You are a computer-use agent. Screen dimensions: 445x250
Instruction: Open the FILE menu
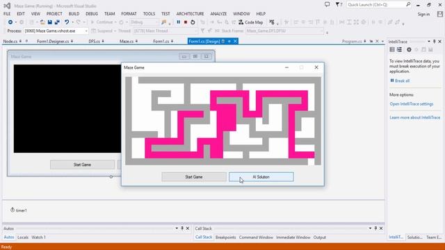pyautogui.click(x=7, y=14)
